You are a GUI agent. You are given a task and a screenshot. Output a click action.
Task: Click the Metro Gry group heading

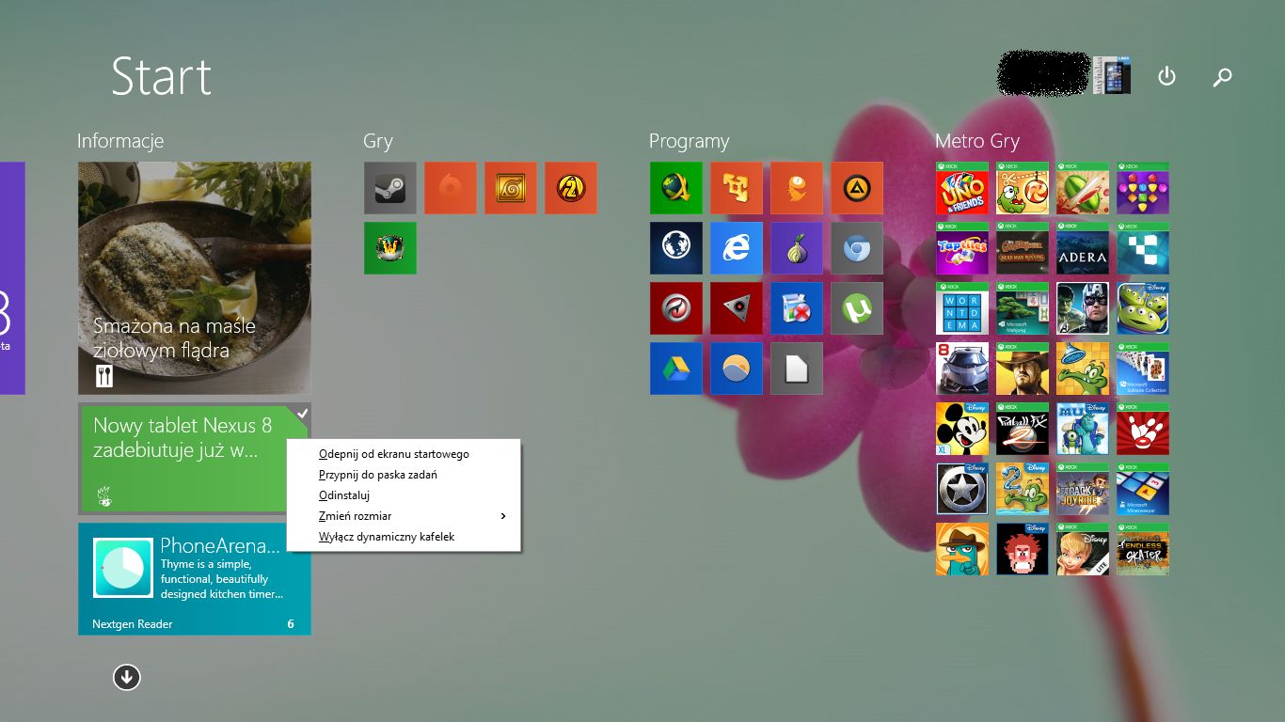(977, 141)
